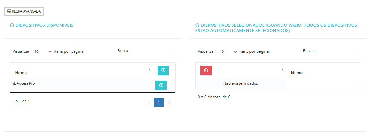Click the red remove-all arrow button

206,70
